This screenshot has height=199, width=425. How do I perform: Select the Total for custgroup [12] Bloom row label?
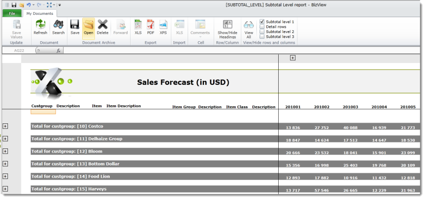point(67,151)
